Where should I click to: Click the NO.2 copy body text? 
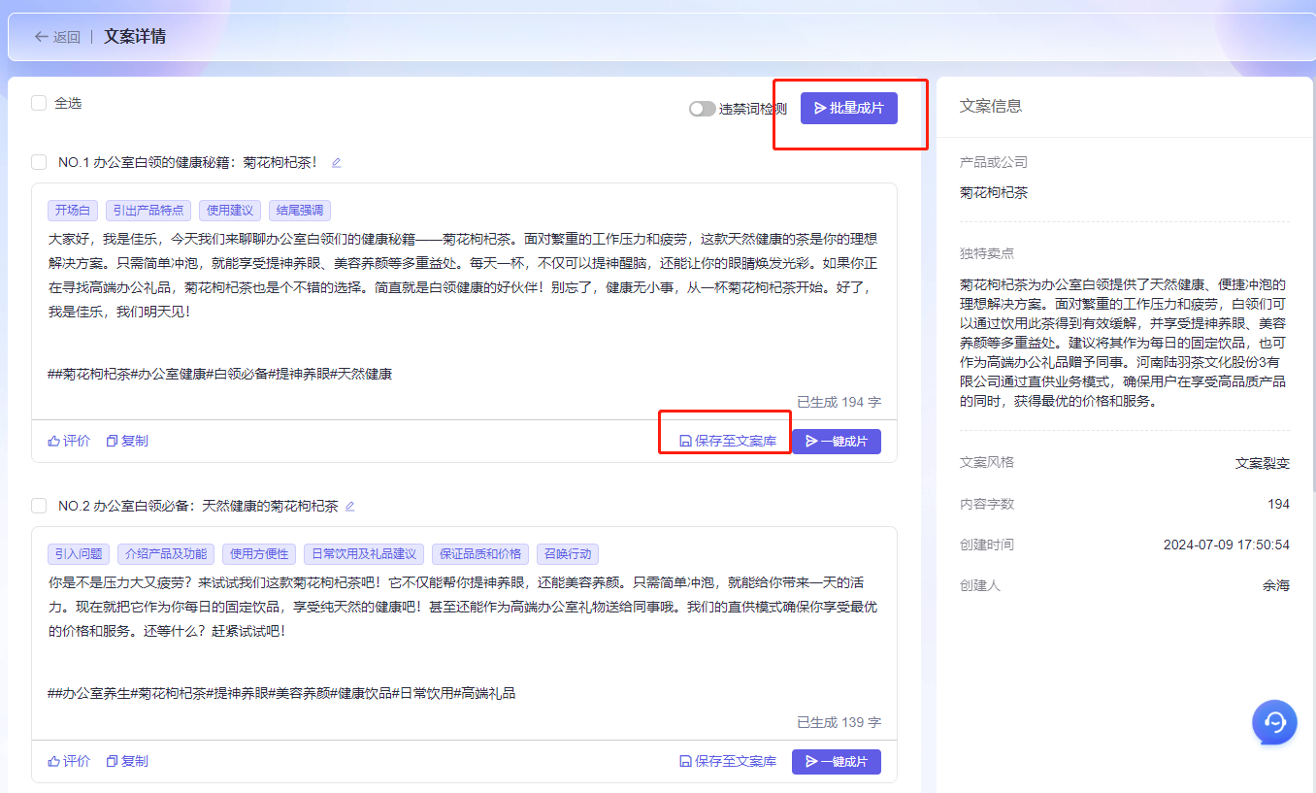point(464,607)
